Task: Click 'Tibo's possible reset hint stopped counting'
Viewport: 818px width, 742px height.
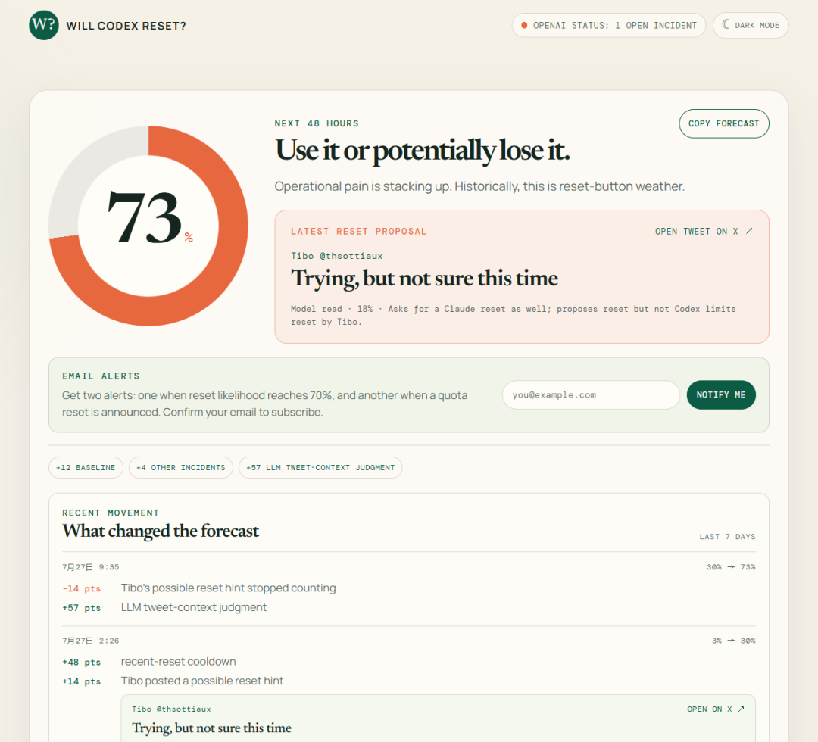Action: pos(228,588)
